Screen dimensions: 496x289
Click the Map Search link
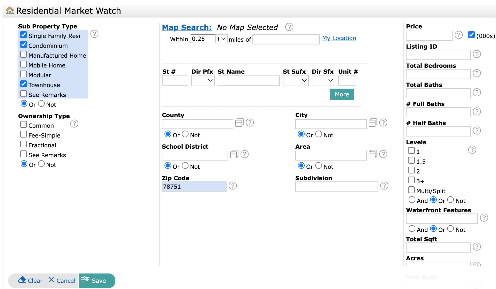point(187,27)
